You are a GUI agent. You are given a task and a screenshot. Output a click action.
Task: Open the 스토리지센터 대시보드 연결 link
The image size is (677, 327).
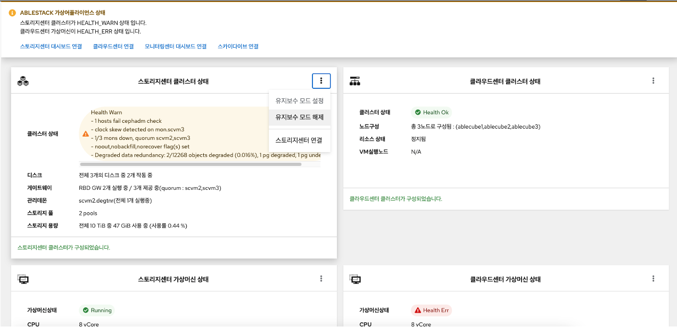51,46
